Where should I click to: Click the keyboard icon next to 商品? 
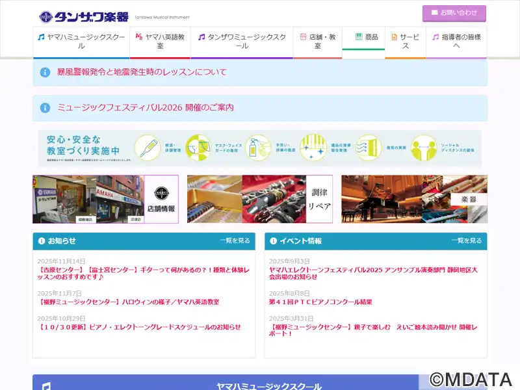[x=358, y=37]
